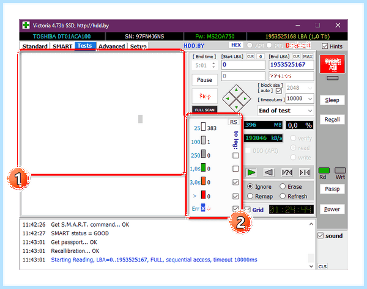Click the down arrow on the navigation diamond

point(236,108)
